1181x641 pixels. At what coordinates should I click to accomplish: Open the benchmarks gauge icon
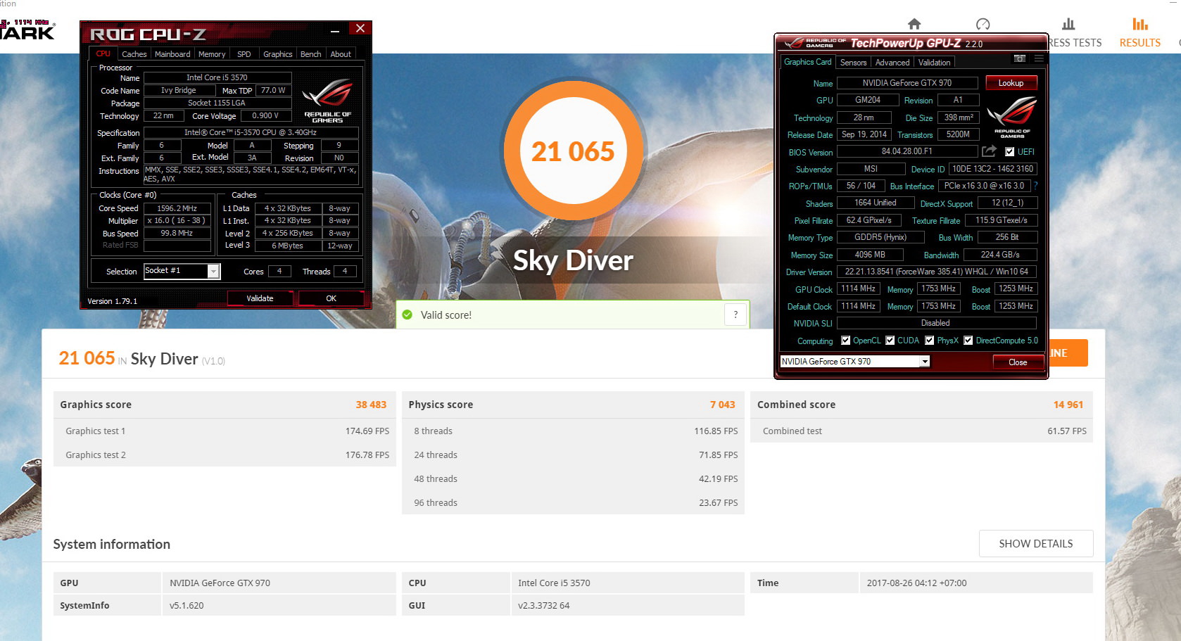(x=983, y=25)
